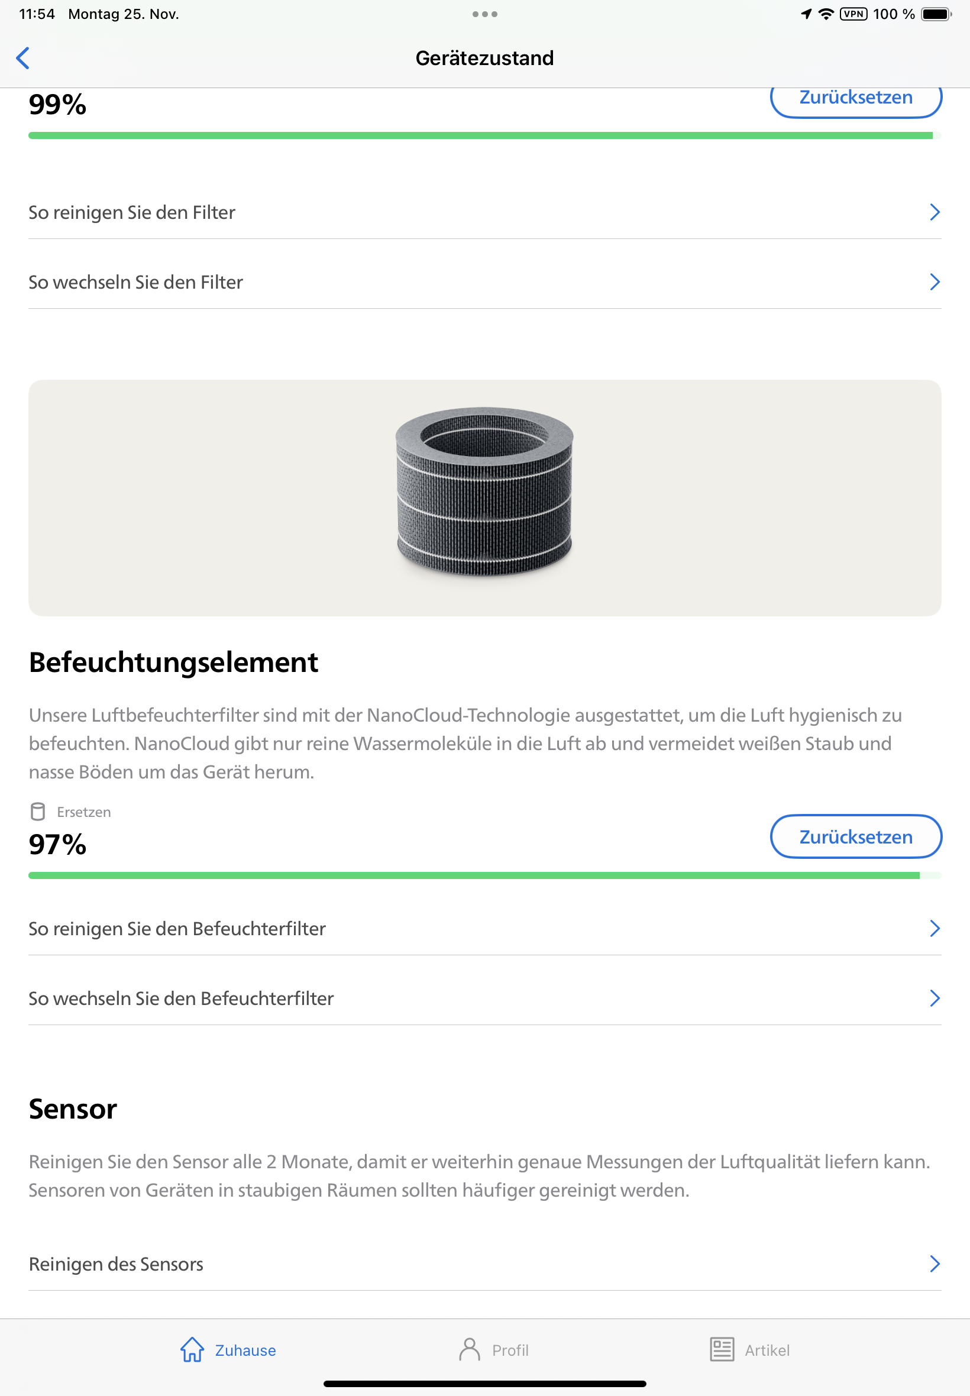Tap the Zuhause home icon
The image size is (970, 1396).
192,1350
